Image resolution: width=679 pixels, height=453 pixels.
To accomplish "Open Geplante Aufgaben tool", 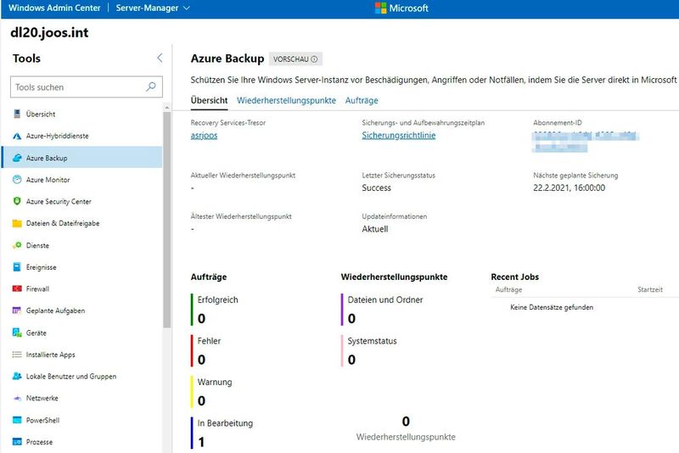I will click(x=82, y=310).
